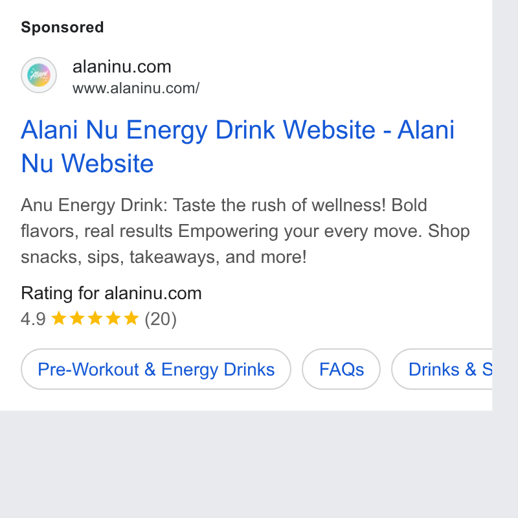Click the Rating for alaninu.com text
The width and height of the screenshot is (518, 518).
click(x=111, y=293)
